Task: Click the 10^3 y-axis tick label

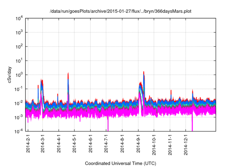Action: (x=19, y=32)
